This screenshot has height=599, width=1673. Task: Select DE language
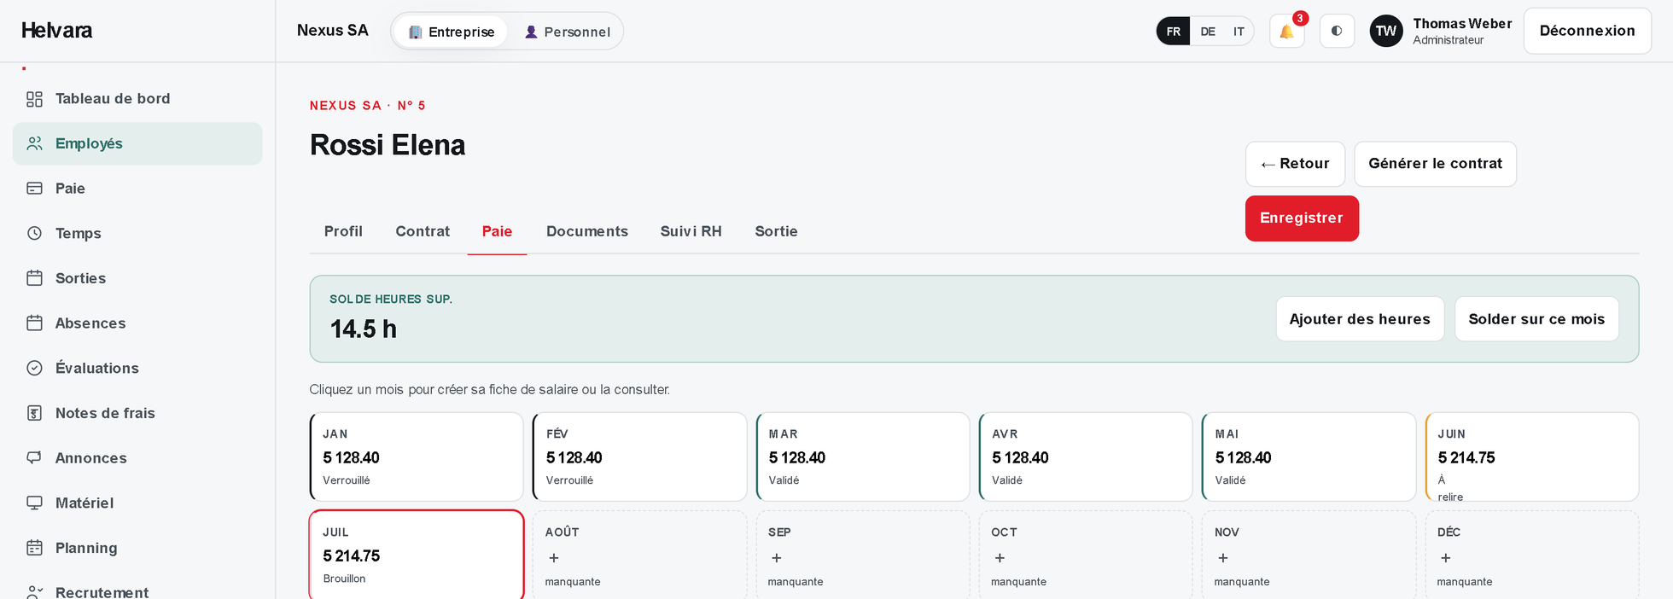pos(1208,32)
